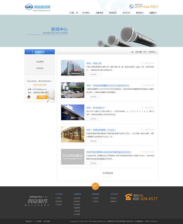Click clock icon beside 中标：中国人保 date
Image resolution: width=183 pixels, height=224 pixels.
pyautogui.click(x=142, y=63)
